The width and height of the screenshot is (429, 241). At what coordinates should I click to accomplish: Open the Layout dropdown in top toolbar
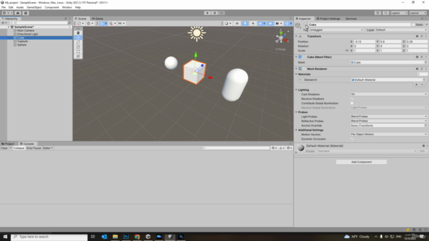point(418,13)
